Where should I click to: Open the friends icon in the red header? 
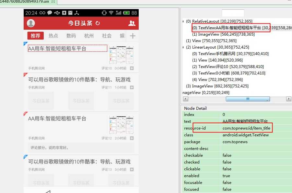(x=132, y=23)
